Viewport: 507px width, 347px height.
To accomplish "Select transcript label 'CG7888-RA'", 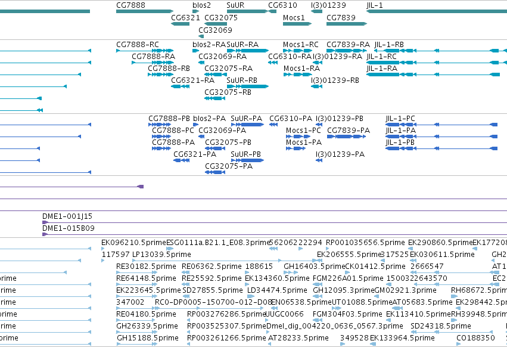I will pyautogui.click(x=153, y=56).
